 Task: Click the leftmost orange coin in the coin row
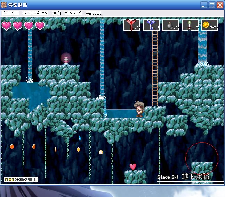tap(12, 146)
